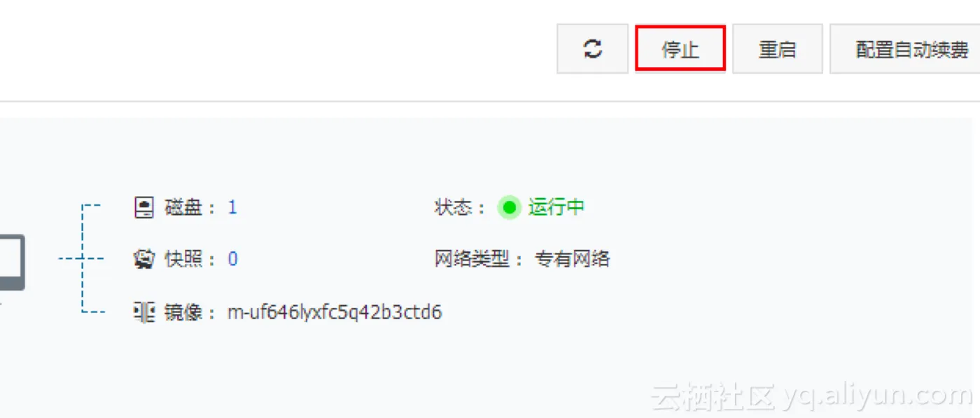The height and width of the screenshot is (418, 980).
Task: Click the 网络类型 label
Action: click(x=472, y=260)
